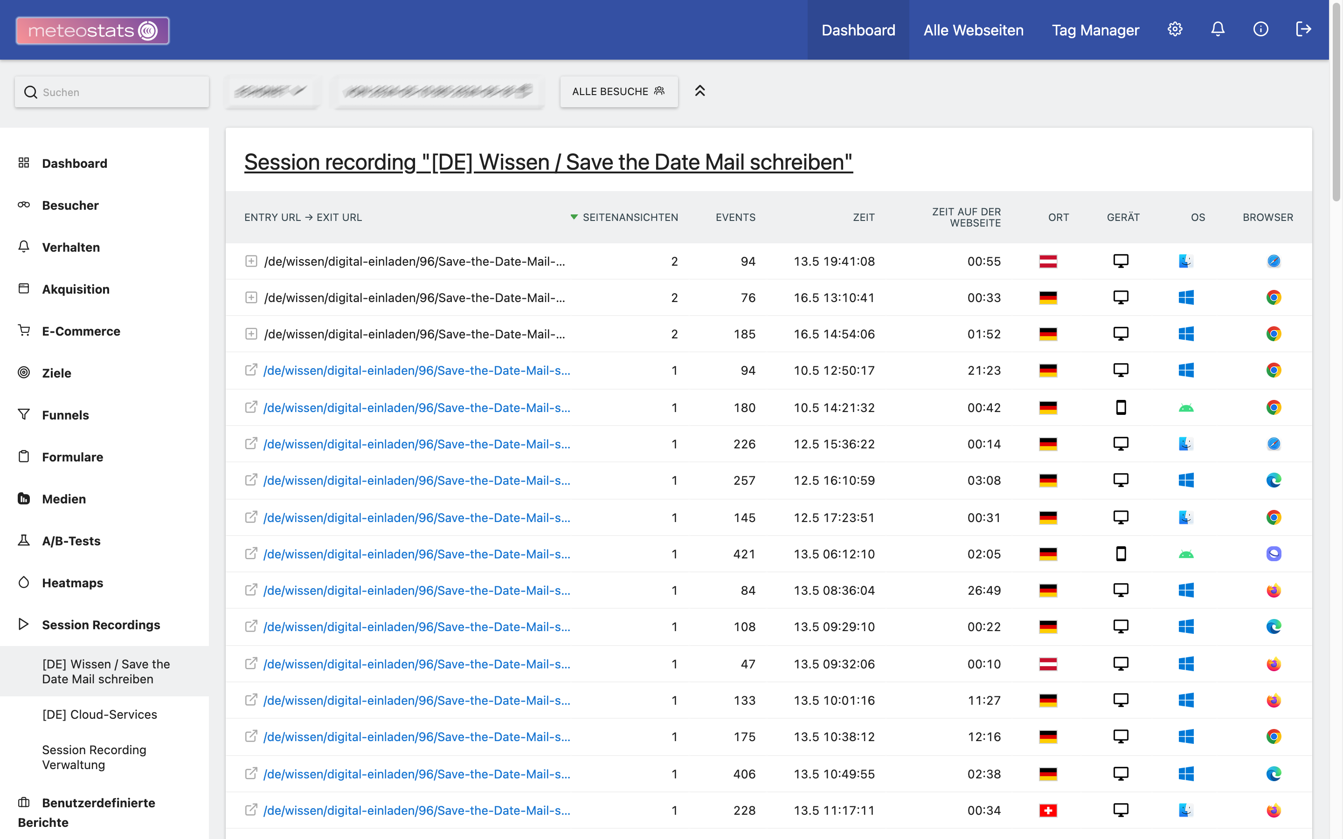Click the Funnels filter icon in sidebar
Screen dimensions: 1343x839
(x=24, y=414)
